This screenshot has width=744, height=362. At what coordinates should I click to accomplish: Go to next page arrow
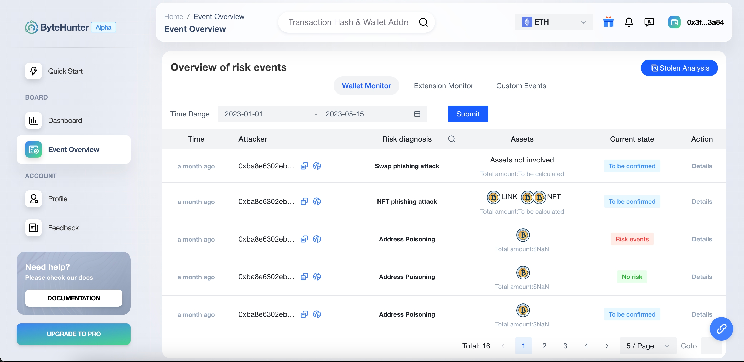click(x=607, y=346)
